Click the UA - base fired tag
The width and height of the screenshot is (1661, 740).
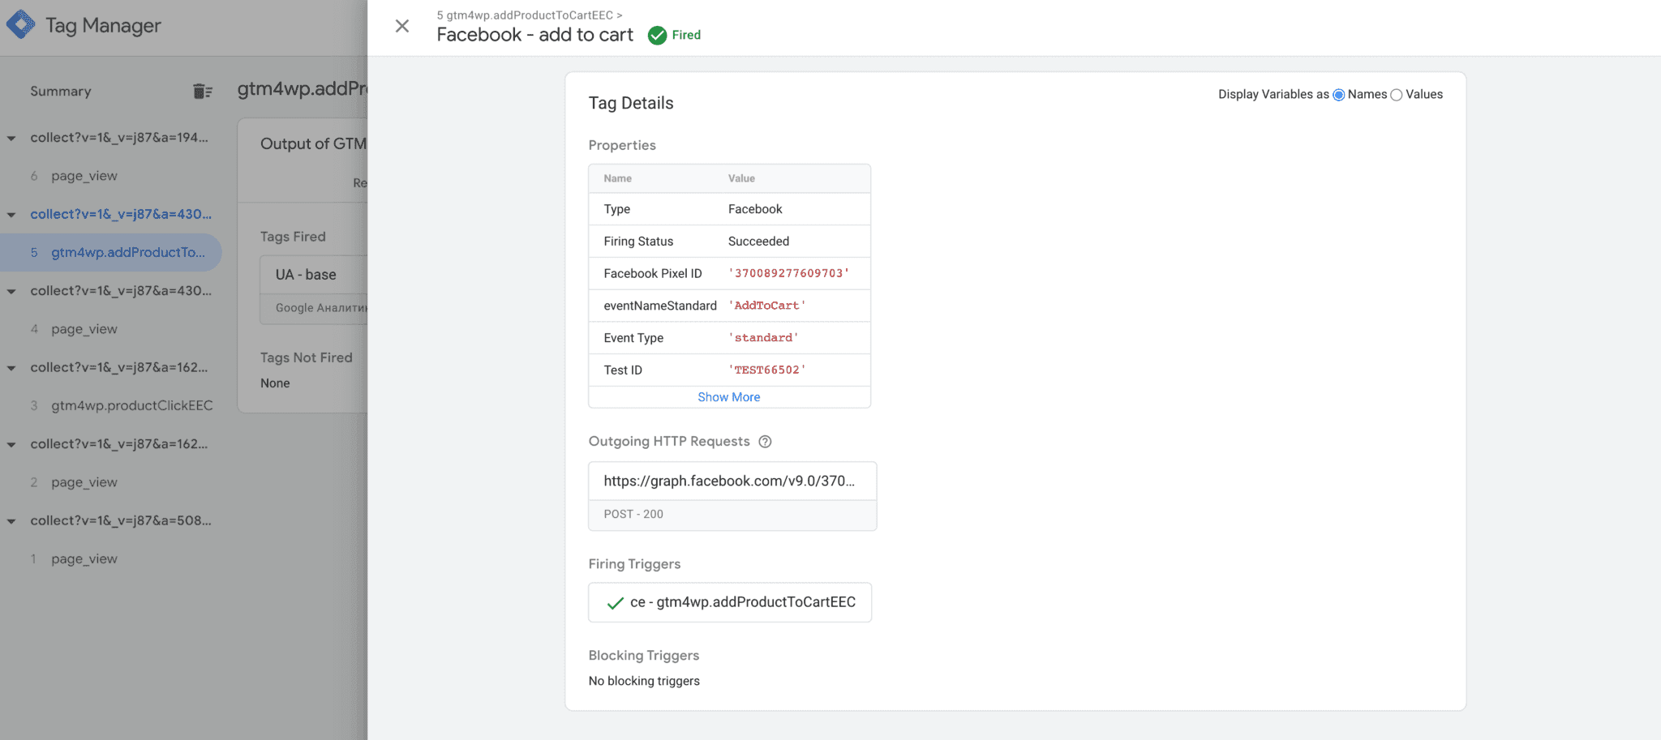(306, 275)
